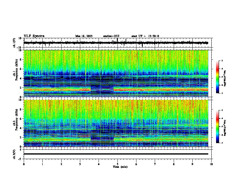This screenshot has width=238, height=184.
Task: Select the "start UT = 13:50:0" text
Action: click(x=145, y=36)
